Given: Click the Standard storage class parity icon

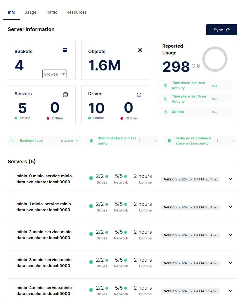Looking at the screenshot, I should (91, 141).
